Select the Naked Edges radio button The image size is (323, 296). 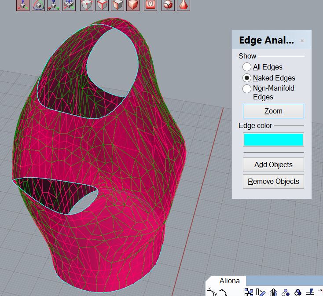[247, 78]
